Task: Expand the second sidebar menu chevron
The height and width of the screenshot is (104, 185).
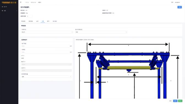Action: [17, 11]
